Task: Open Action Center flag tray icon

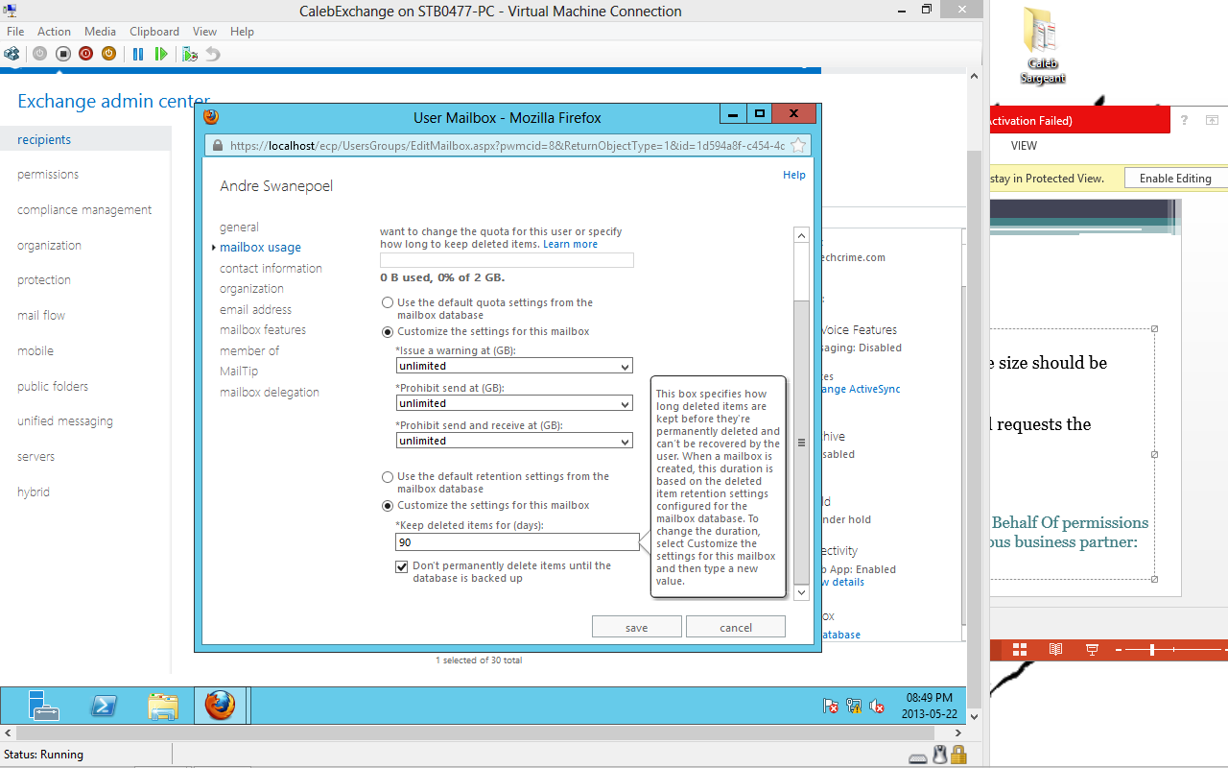Action: pyautogui.click(x=831, y=706)
